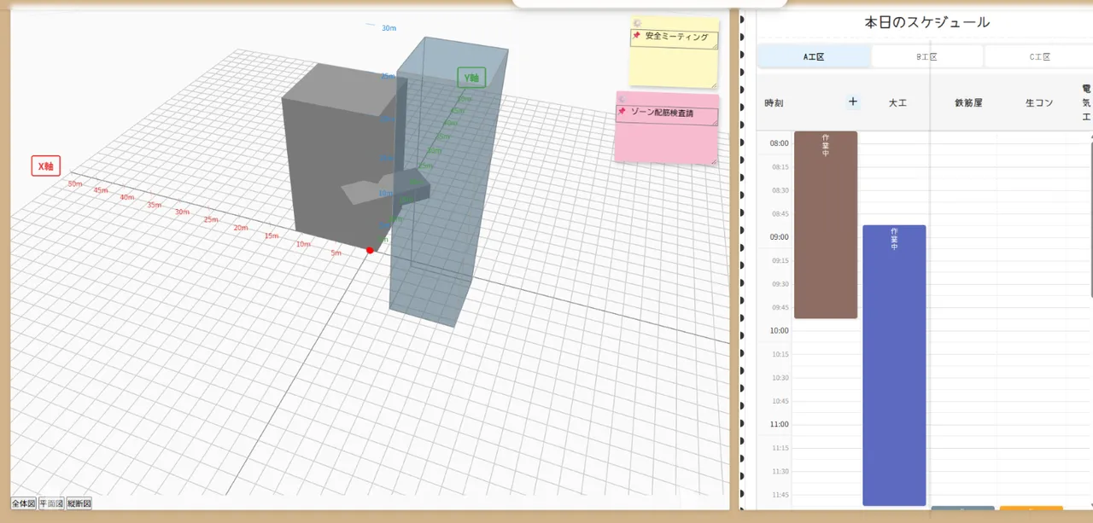Click the 時刻 column header
Viewport: 1093px width, 523px height.
click(x=774, y=102)
